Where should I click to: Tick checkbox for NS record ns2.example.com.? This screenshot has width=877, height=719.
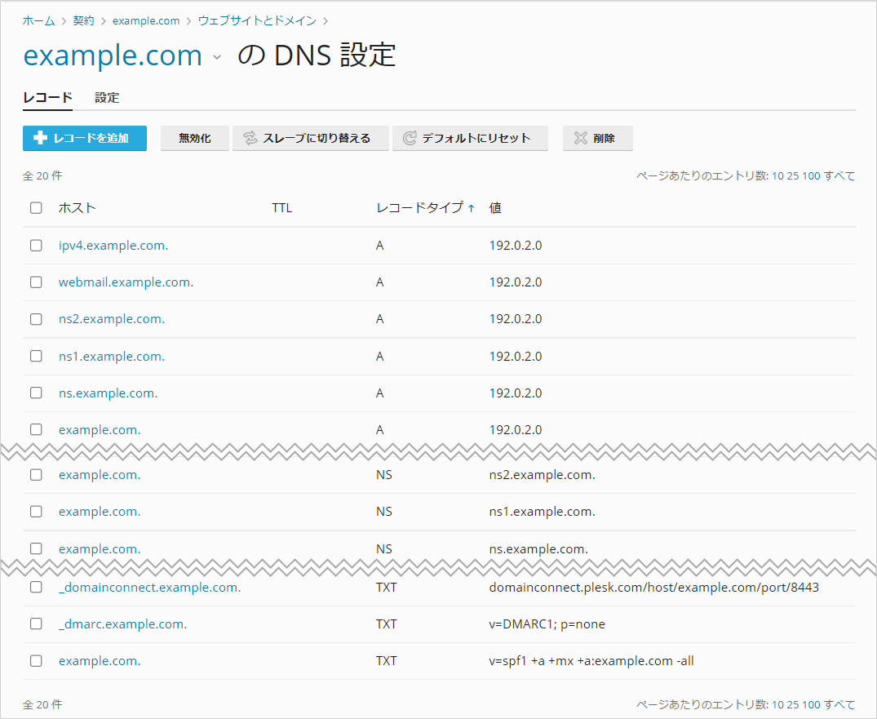pos(36,474)
